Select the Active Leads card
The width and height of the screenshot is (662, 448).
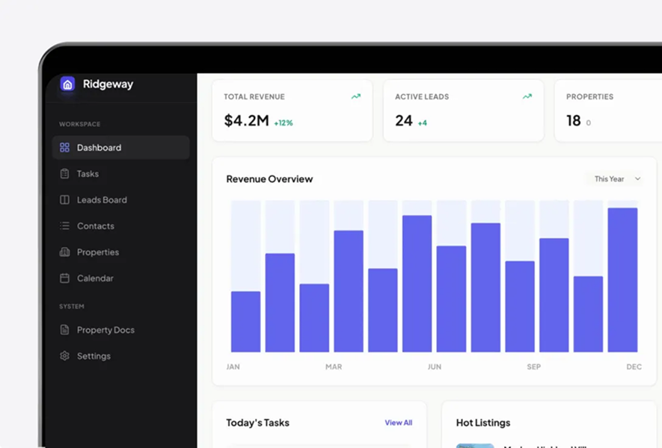click(x=464, y=111)
